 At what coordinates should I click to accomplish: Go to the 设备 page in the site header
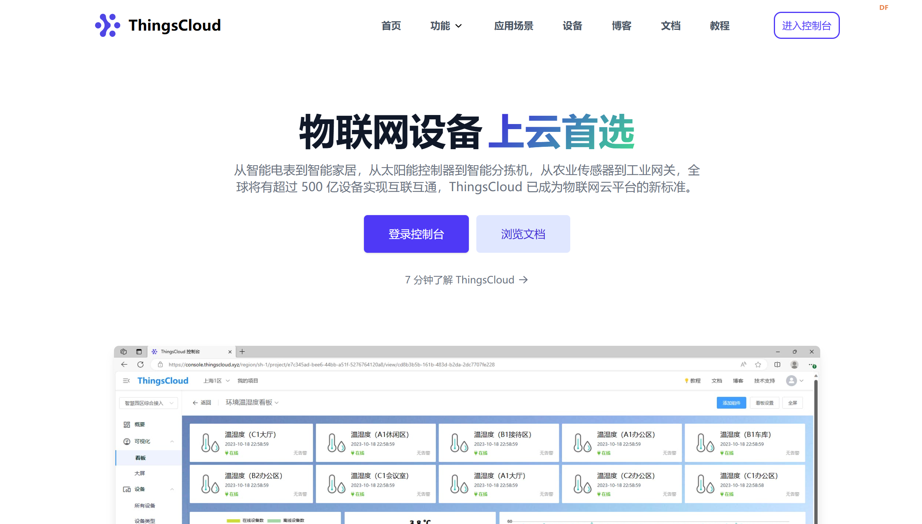click(x=572, y=26)
